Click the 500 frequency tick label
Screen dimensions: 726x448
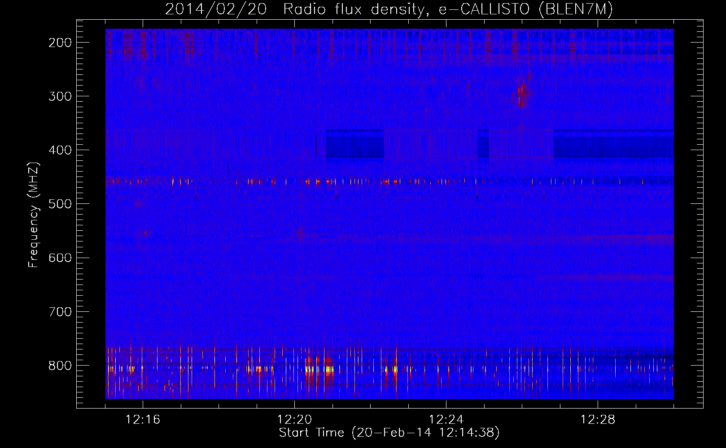[60, 204]
